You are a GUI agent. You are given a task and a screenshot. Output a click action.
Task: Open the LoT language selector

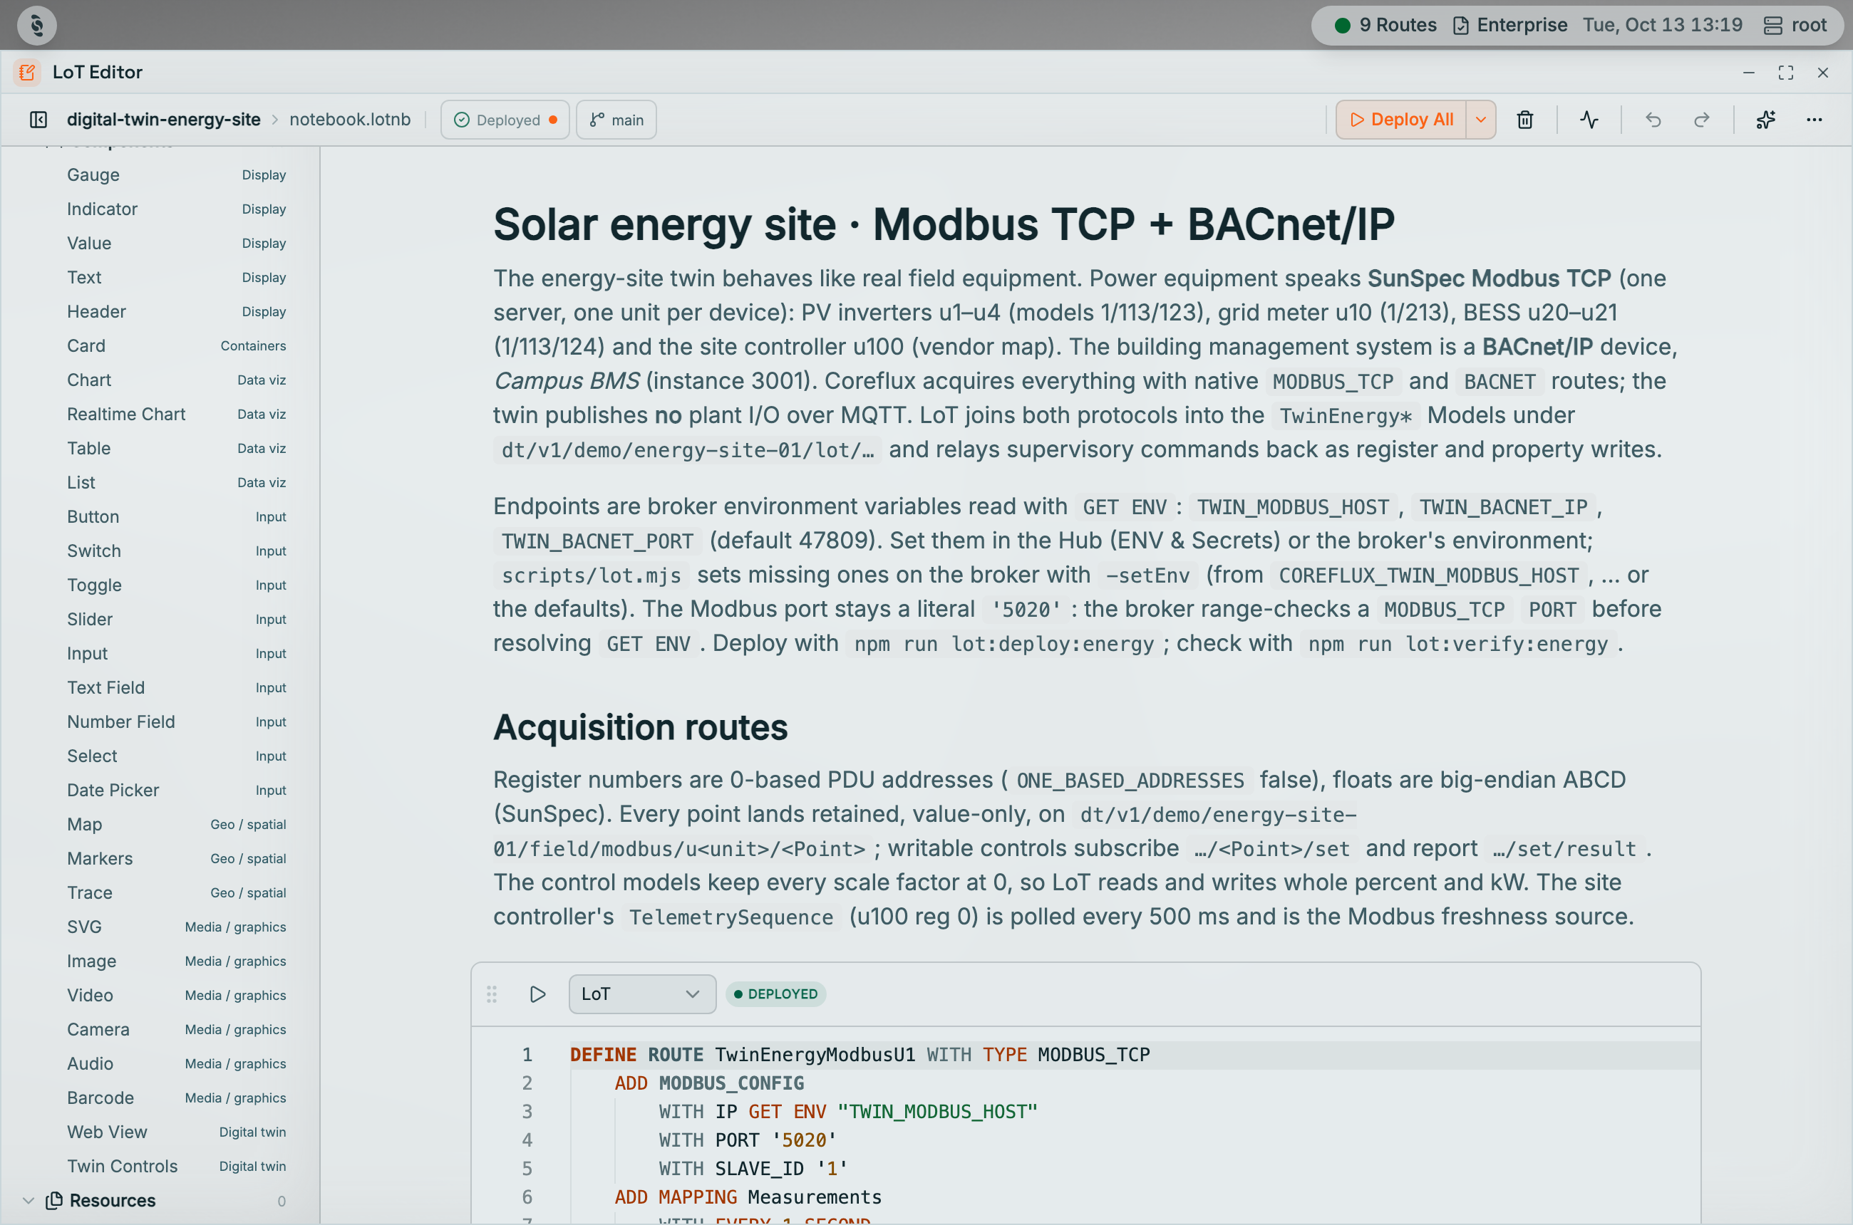(642, 994)
